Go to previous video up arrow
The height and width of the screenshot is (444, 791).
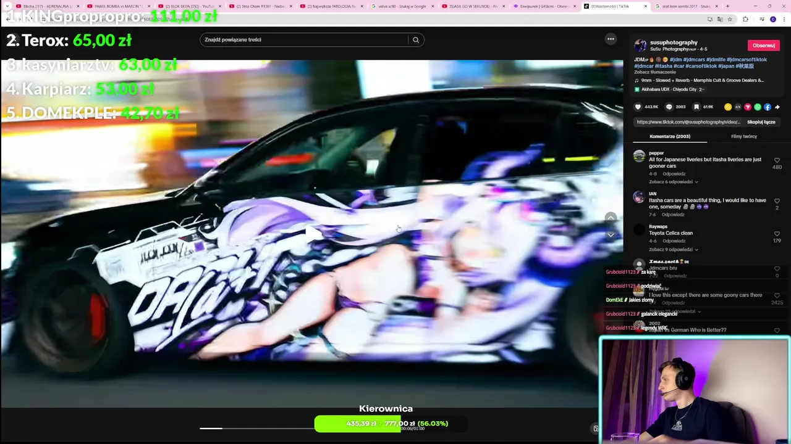click(611, 217)
